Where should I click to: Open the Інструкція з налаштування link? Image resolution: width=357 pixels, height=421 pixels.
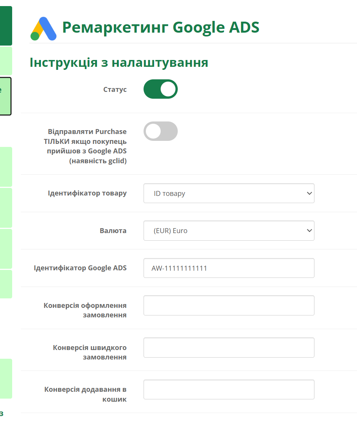[119, 63]
